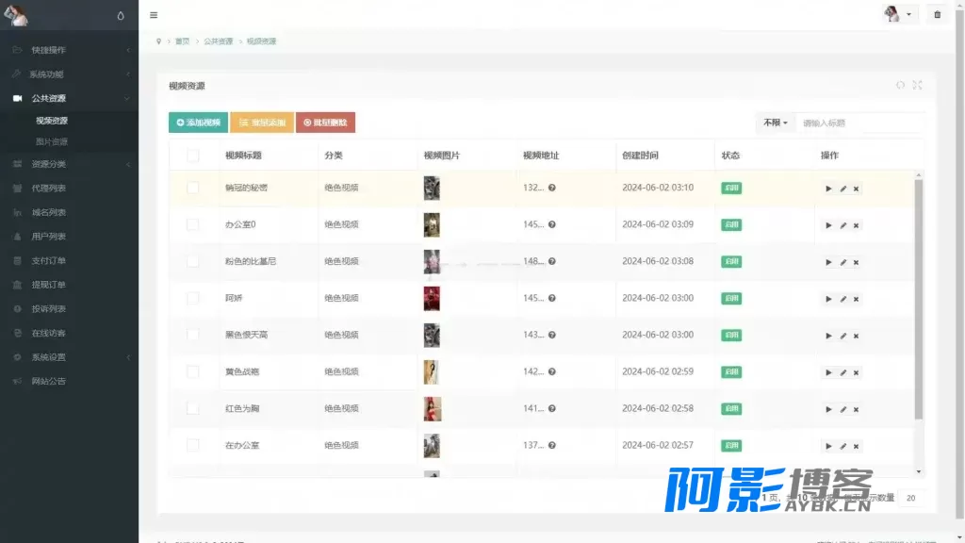The width and height of the screenshot is (965, 543).
Task: Check the 粉色的比基尼 row checkbox
Action: pos(192,261)
